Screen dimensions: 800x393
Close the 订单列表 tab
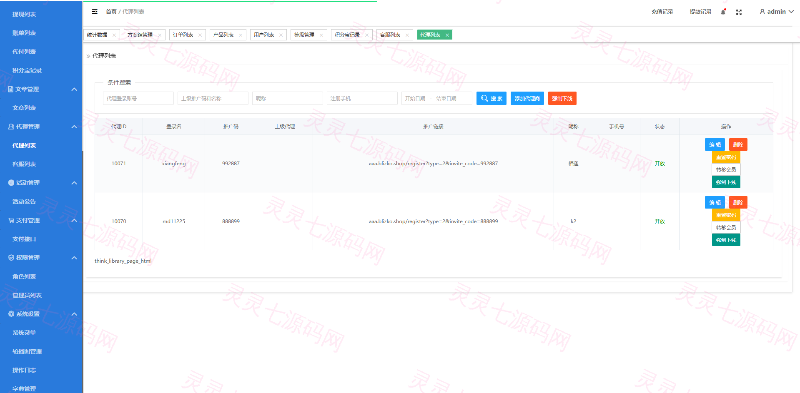pyautogui.click(x=200, y=35)
